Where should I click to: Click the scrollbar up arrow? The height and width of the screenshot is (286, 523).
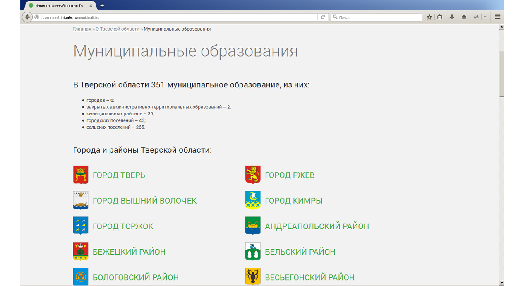[x=502, y=27]
